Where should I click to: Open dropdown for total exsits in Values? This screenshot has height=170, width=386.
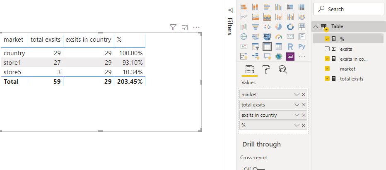297,105
